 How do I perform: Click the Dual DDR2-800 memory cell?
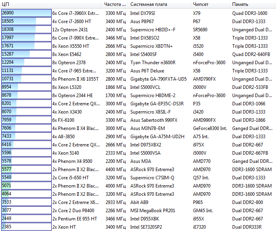247,202
